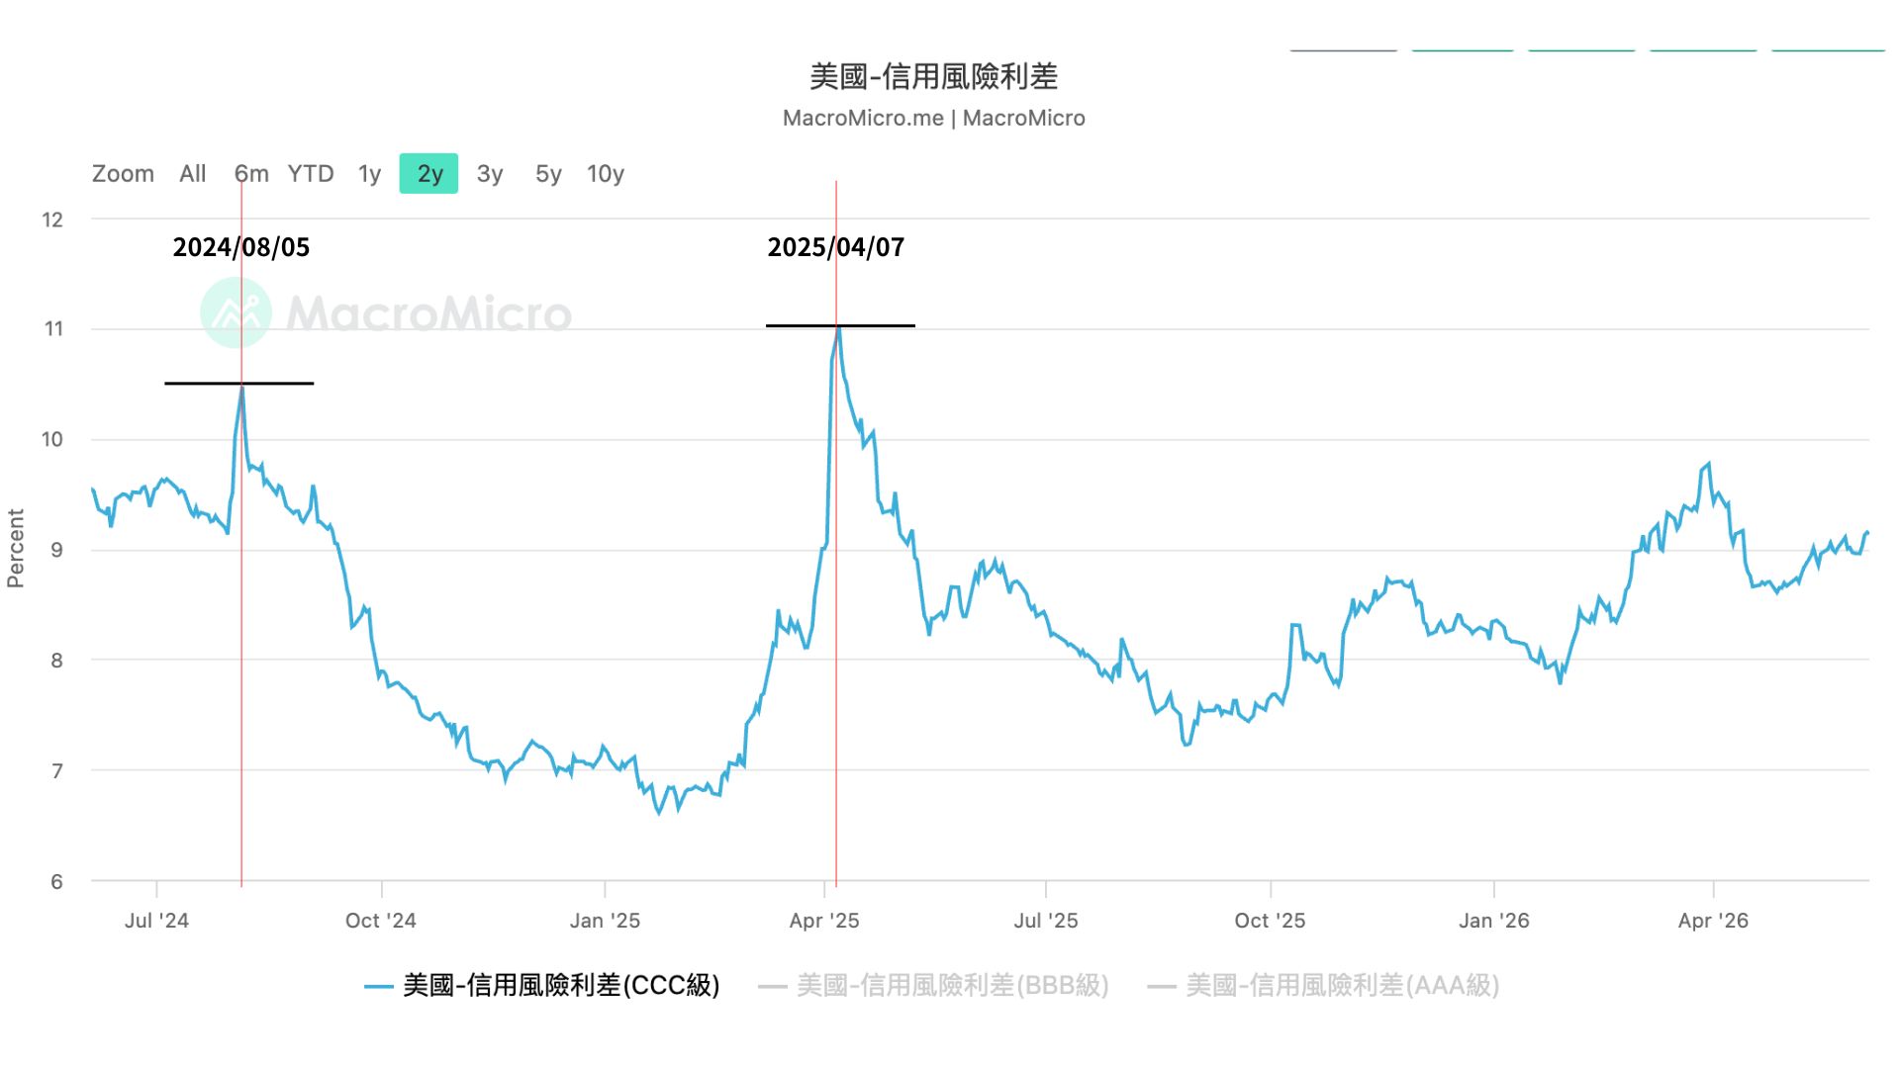Click the Jan '26 axis label
Screen dimensions: 1900x1068
coord(1494,921)
